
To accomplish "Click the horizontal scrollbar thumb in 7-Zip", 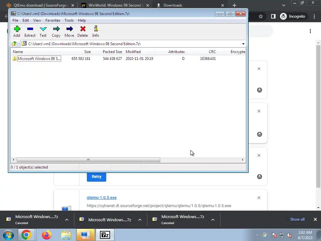I will [88, 160].
